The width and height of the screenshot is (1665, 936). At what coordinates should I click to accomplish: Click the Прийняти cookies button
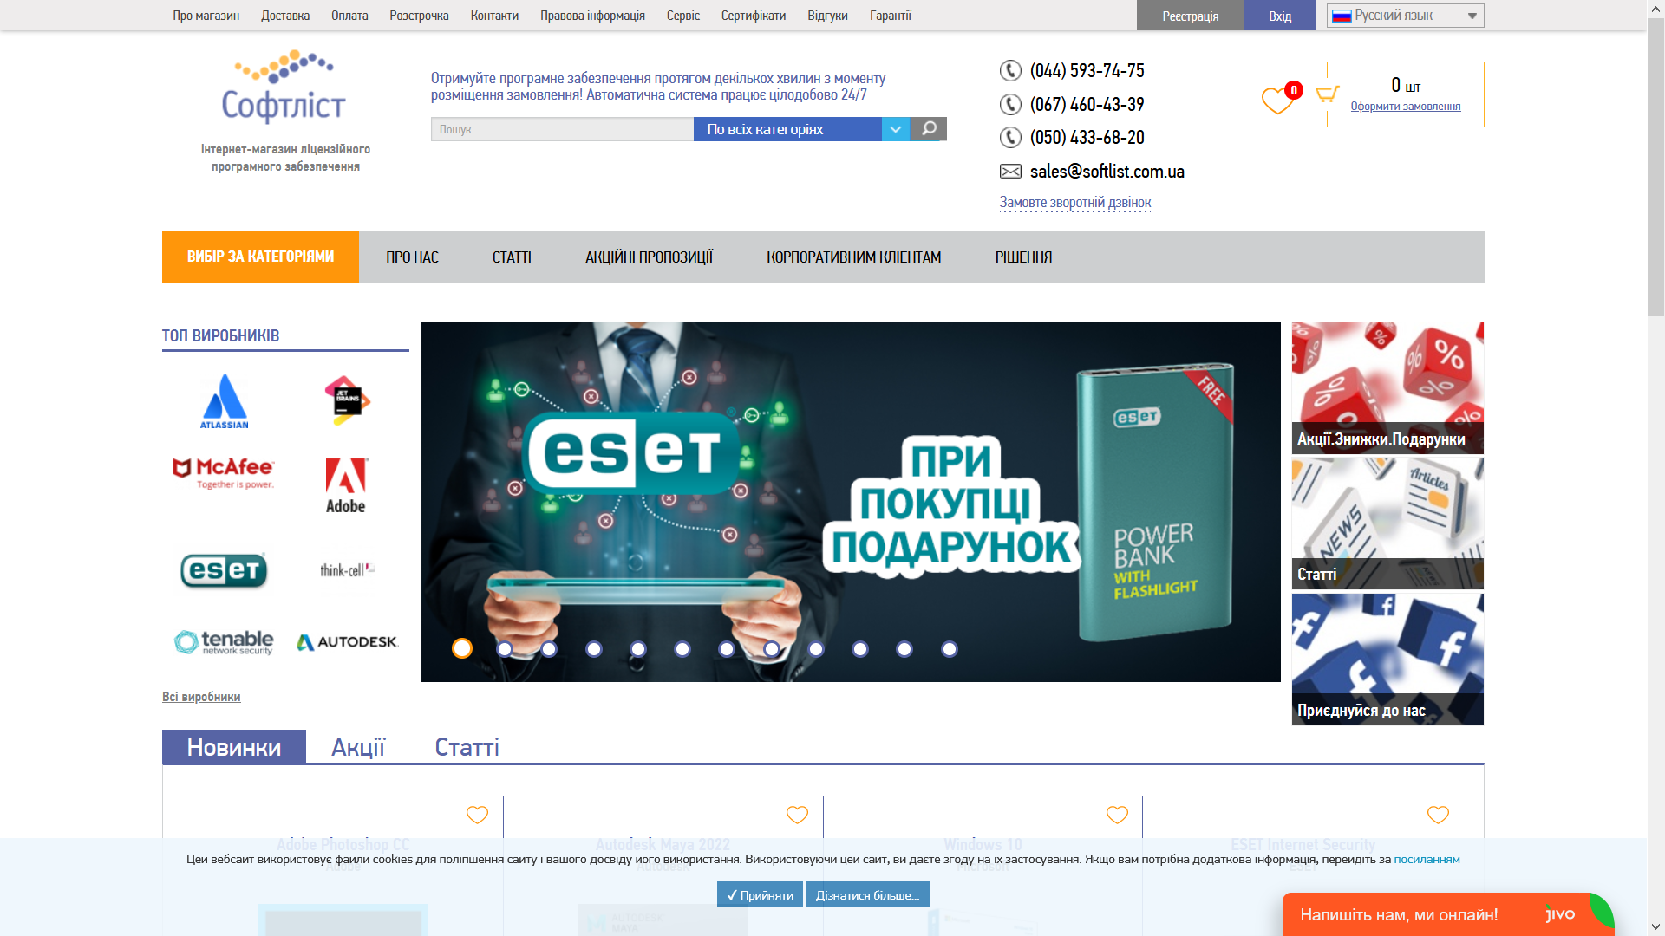[761, 894]
